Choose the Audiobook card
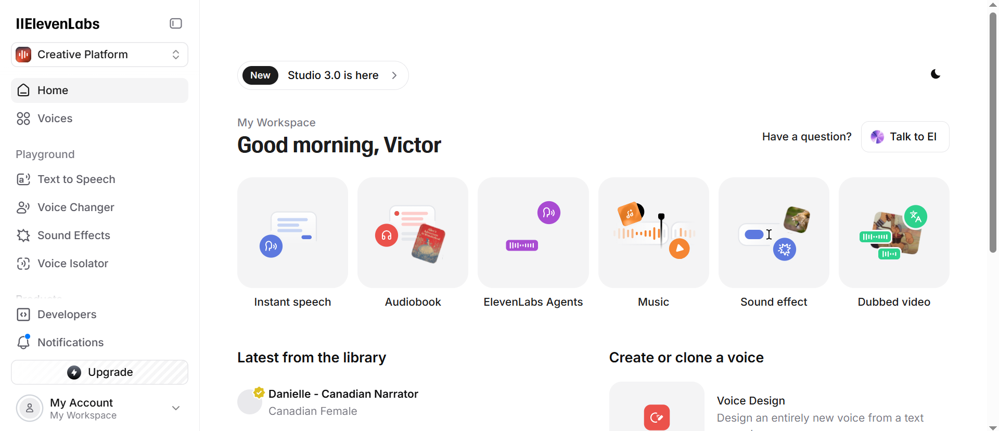Viewport: 999px width, 431px height. coord(413,233)
